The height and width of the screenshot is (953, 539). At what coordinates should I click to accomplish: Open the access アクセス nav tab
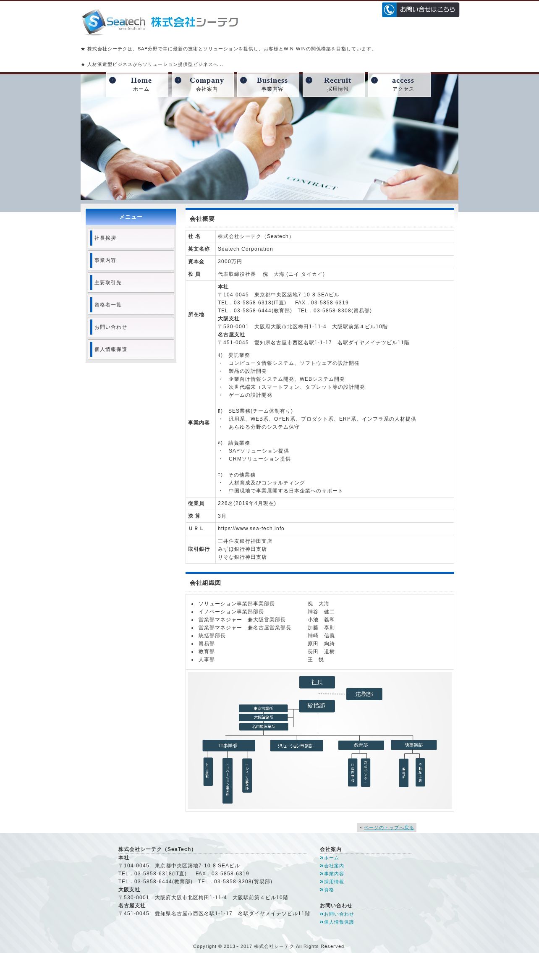[399, 84]
